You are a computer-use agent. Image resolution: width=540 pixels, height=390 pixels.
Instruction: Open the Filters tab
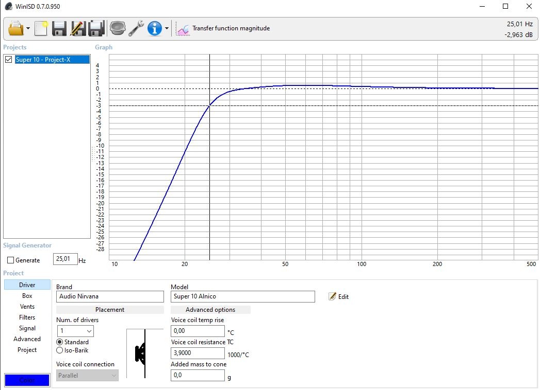click(27, 317)
